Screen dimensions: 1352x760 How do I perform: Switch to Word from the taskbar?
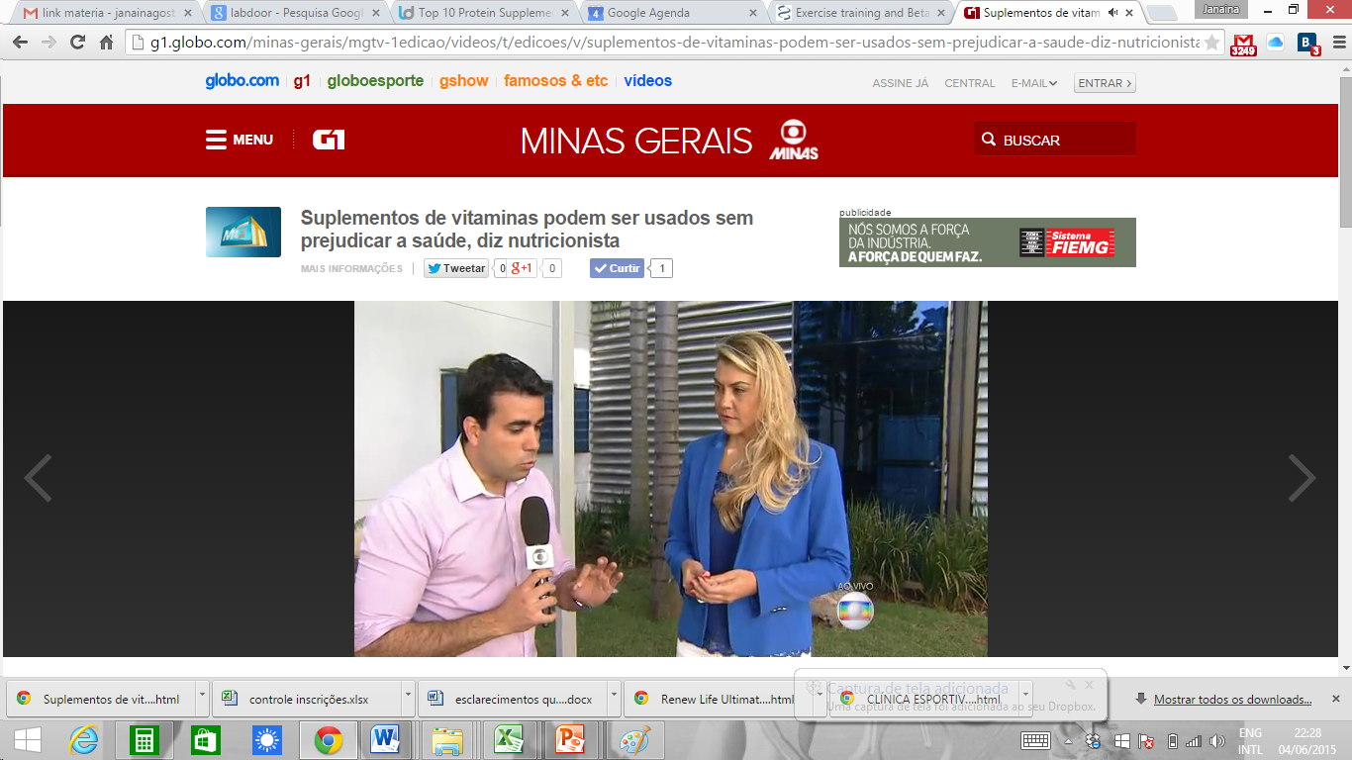(x=384, y=740)
